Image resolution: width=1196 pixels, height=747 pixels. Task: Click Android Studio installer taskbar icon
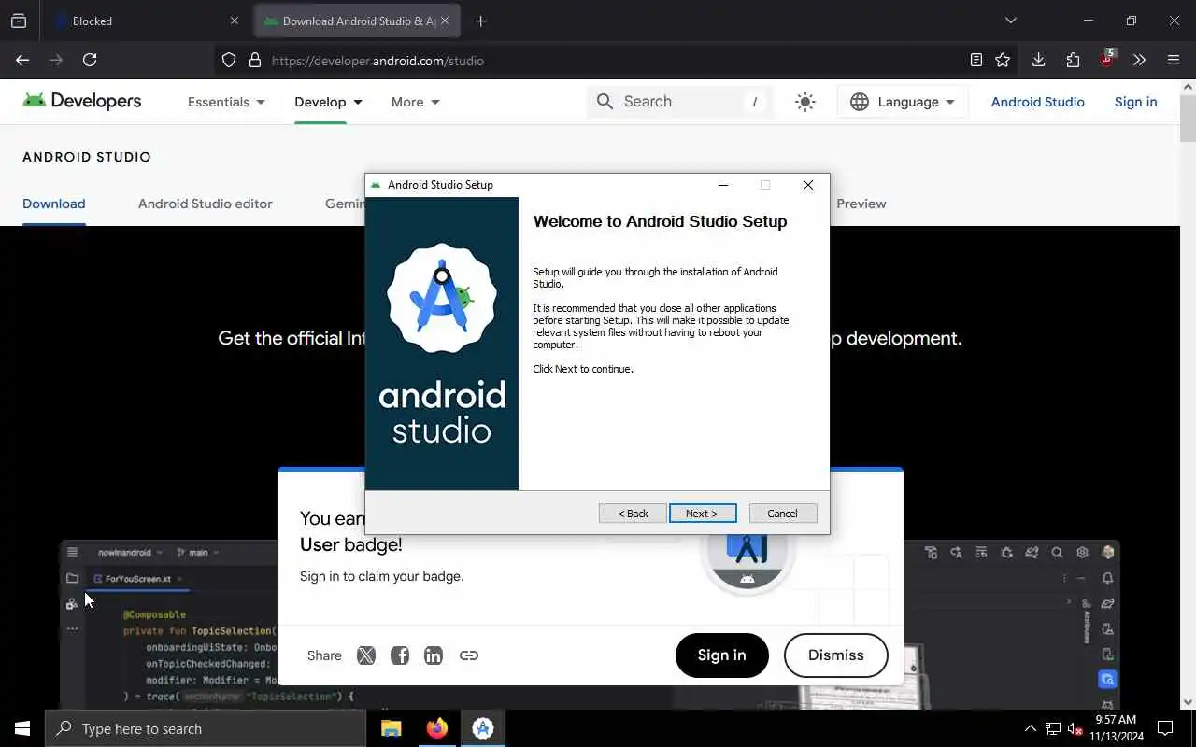[x=483, y=728]
